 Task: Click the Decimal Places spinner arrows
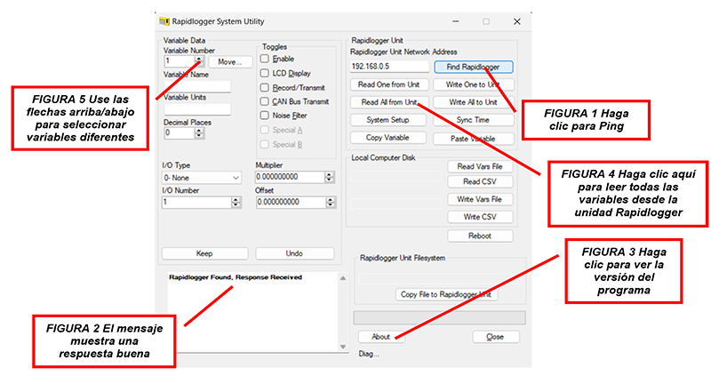click(x=199, y=132)
